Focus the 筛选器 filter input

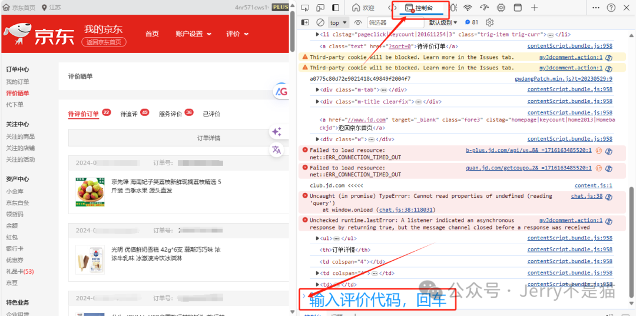tap(396, 23)
